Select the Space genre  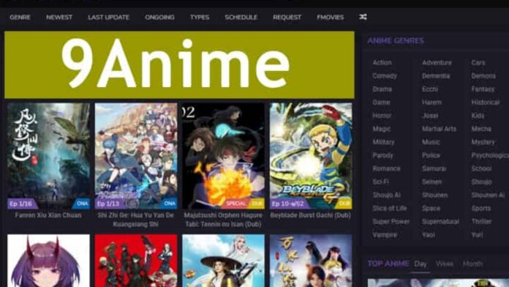(431, 209)
